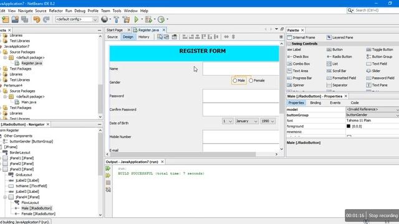Open the 1990 year combo box
Viewport: 399px width, 224px height.
pyautogui.click(x=267, y=121)
